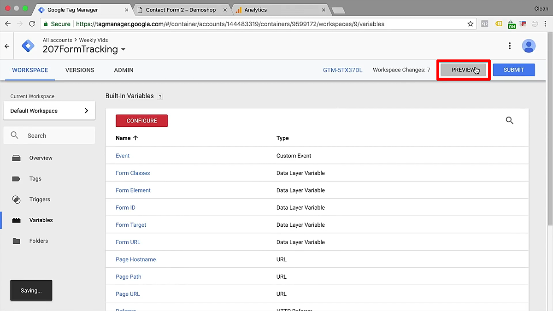The image size is (553, 311).
Task: Click the Type column header
Action: tap(282, 138)
